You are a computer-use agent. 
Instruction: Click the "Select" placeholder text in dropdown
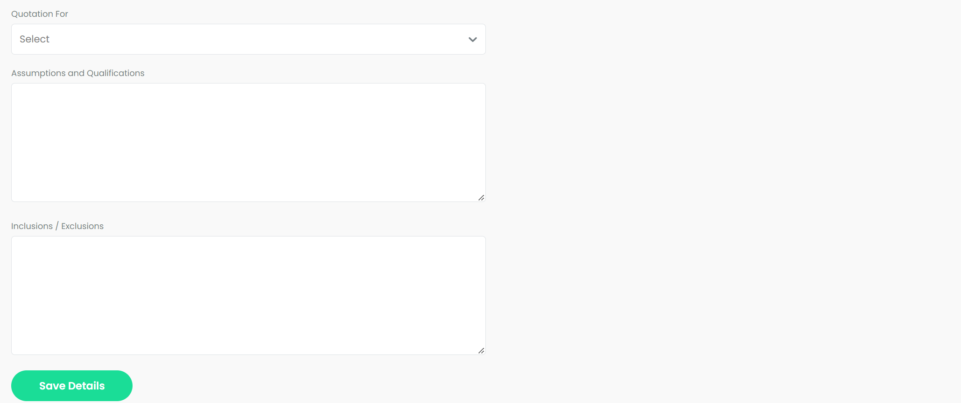(x=35, y=39)
